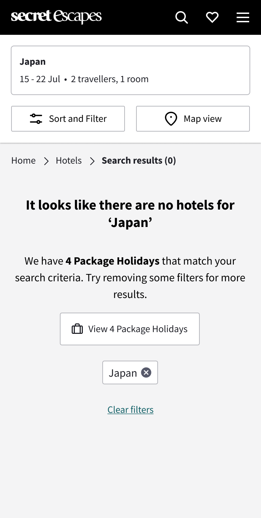Open Sort and Filter options
Image resolution: width=261 pixels, height=518 pixels.
click(x=68, y=119)
